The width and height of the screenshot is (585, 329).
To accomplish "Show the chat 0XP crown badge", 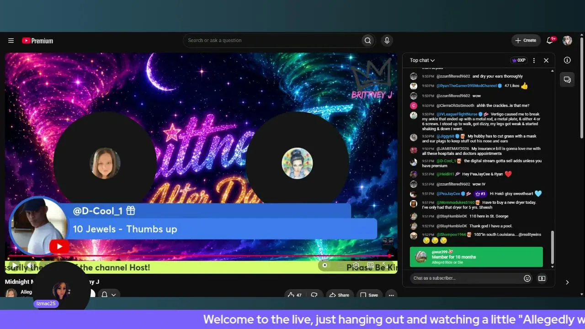I will [519, 60].
